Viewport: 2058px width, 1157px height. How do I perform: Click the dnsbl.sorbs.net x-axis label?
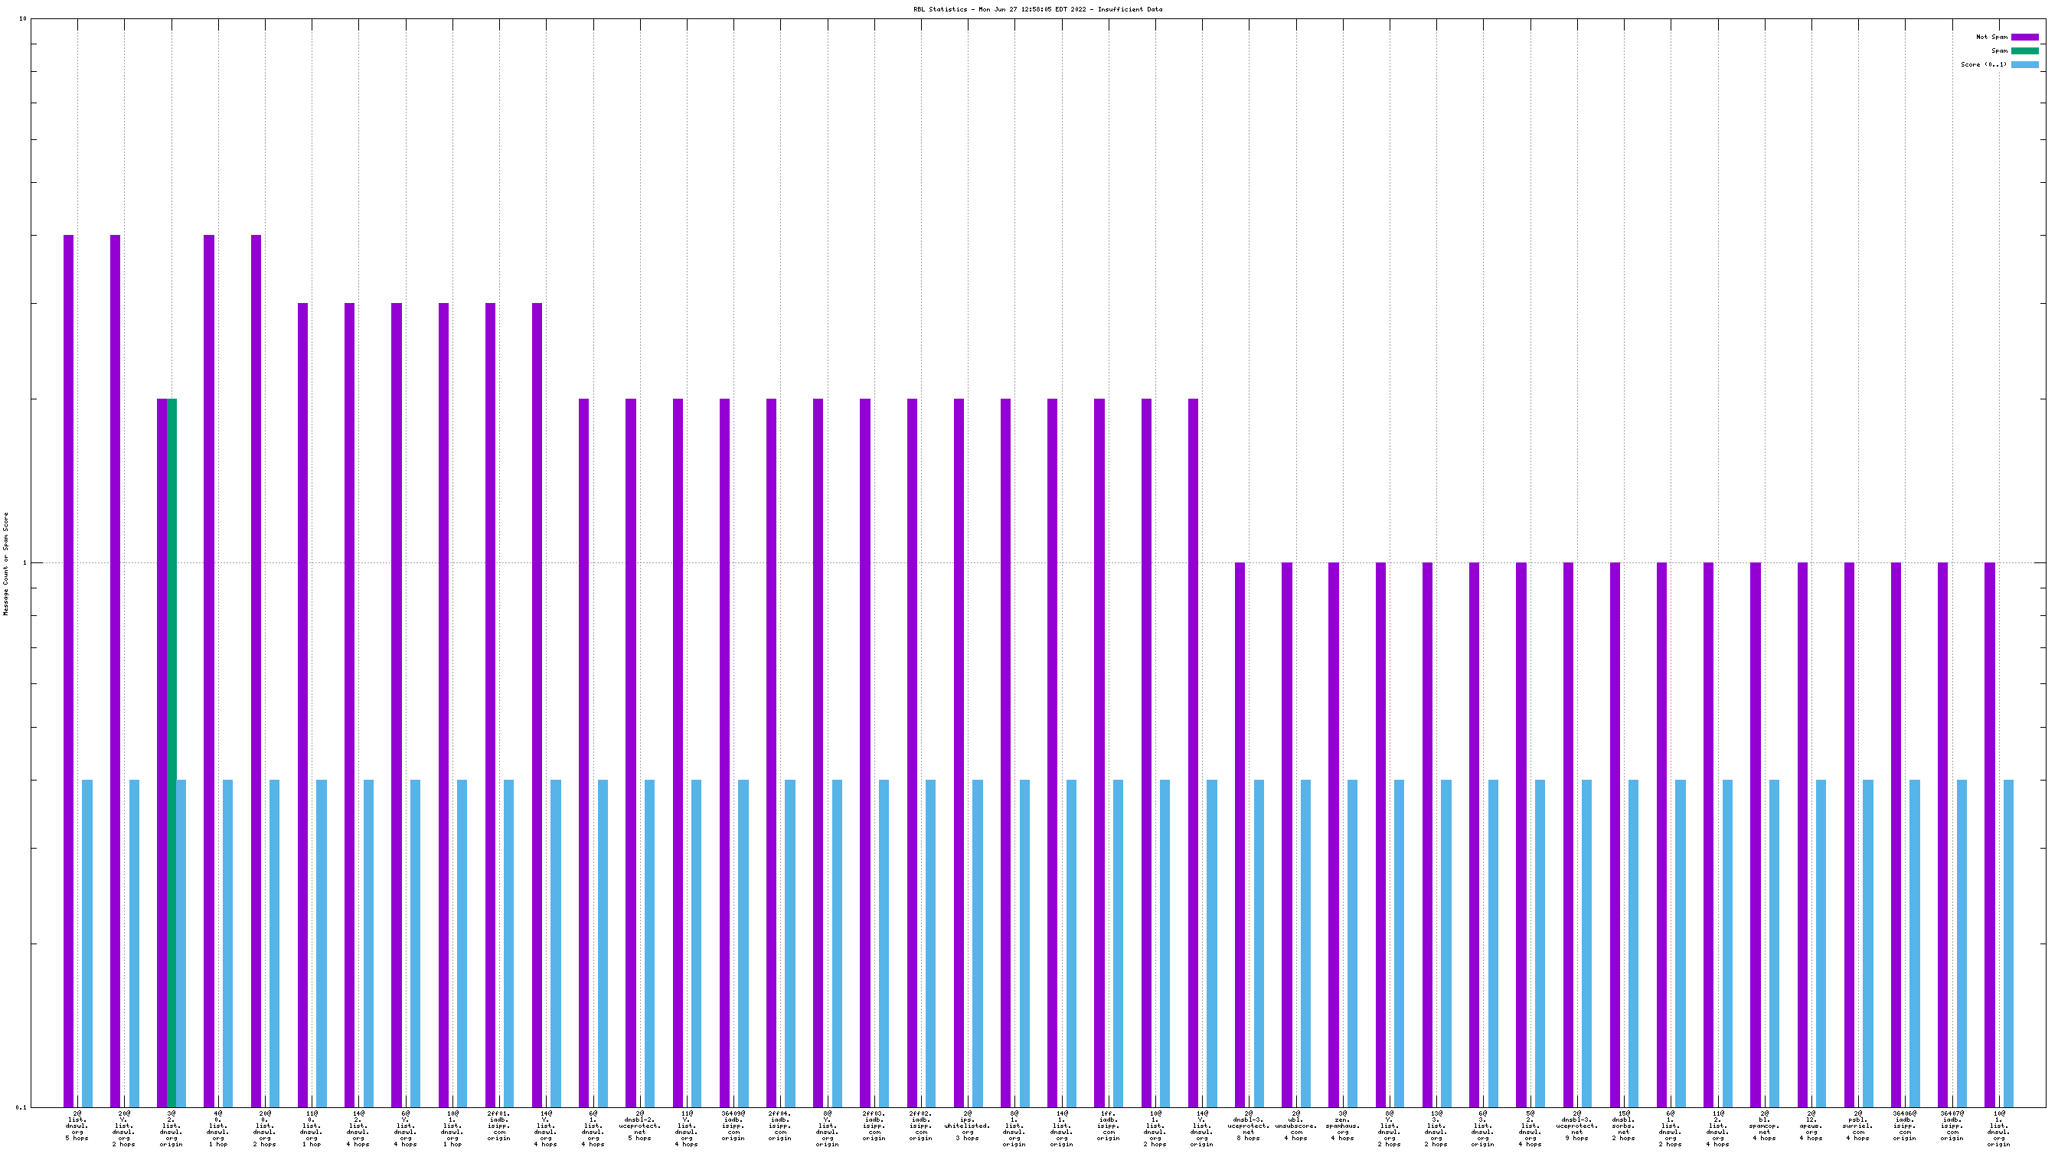click(1623, 1126)
